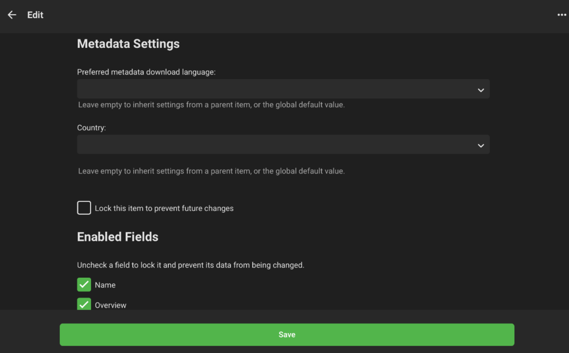Click the green checkmark beside Overview
Image resolution: width=569 pixels, height=353 pixels.
pyautogui.click(x=84, y=304)
